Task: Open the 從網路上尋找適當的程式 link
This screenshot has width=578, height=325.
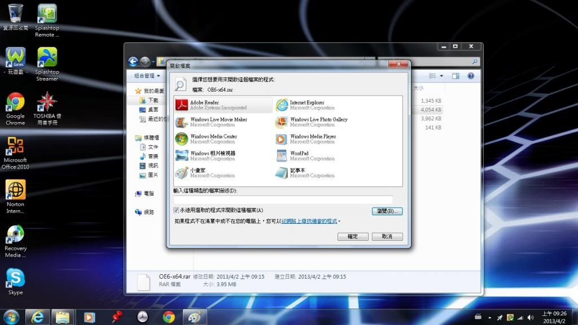Action: 309,221
